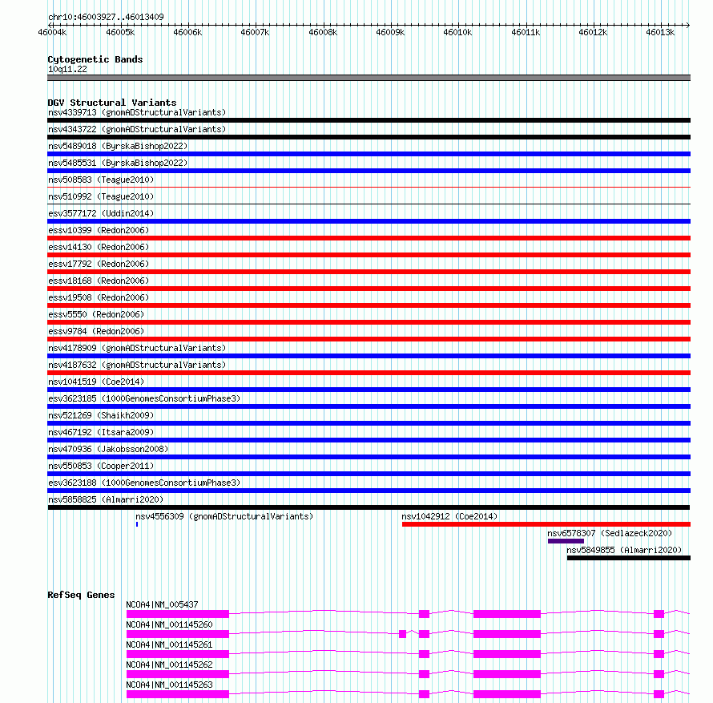Image resolution: width=713 pixels, height=703 pixels.
Task: Click the 46004k ruler tick label
Action: pyautogui.click(x=52, y=32)
